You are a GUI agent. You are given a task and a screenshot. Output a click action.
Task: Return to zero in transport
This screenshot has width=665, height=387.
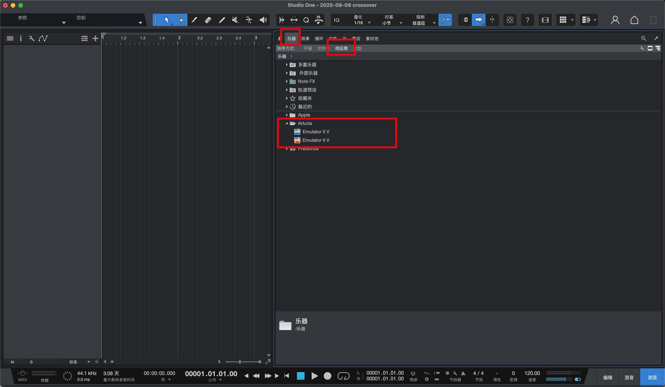[286, 376]
